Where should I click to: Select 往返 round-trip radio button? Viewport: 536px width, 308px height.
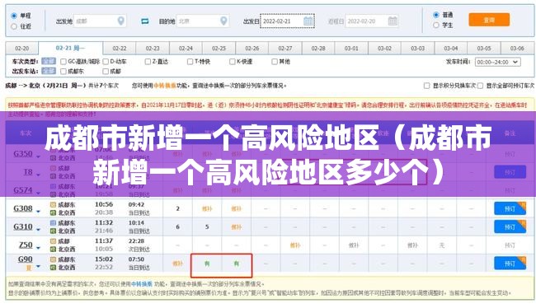[14, 26]
